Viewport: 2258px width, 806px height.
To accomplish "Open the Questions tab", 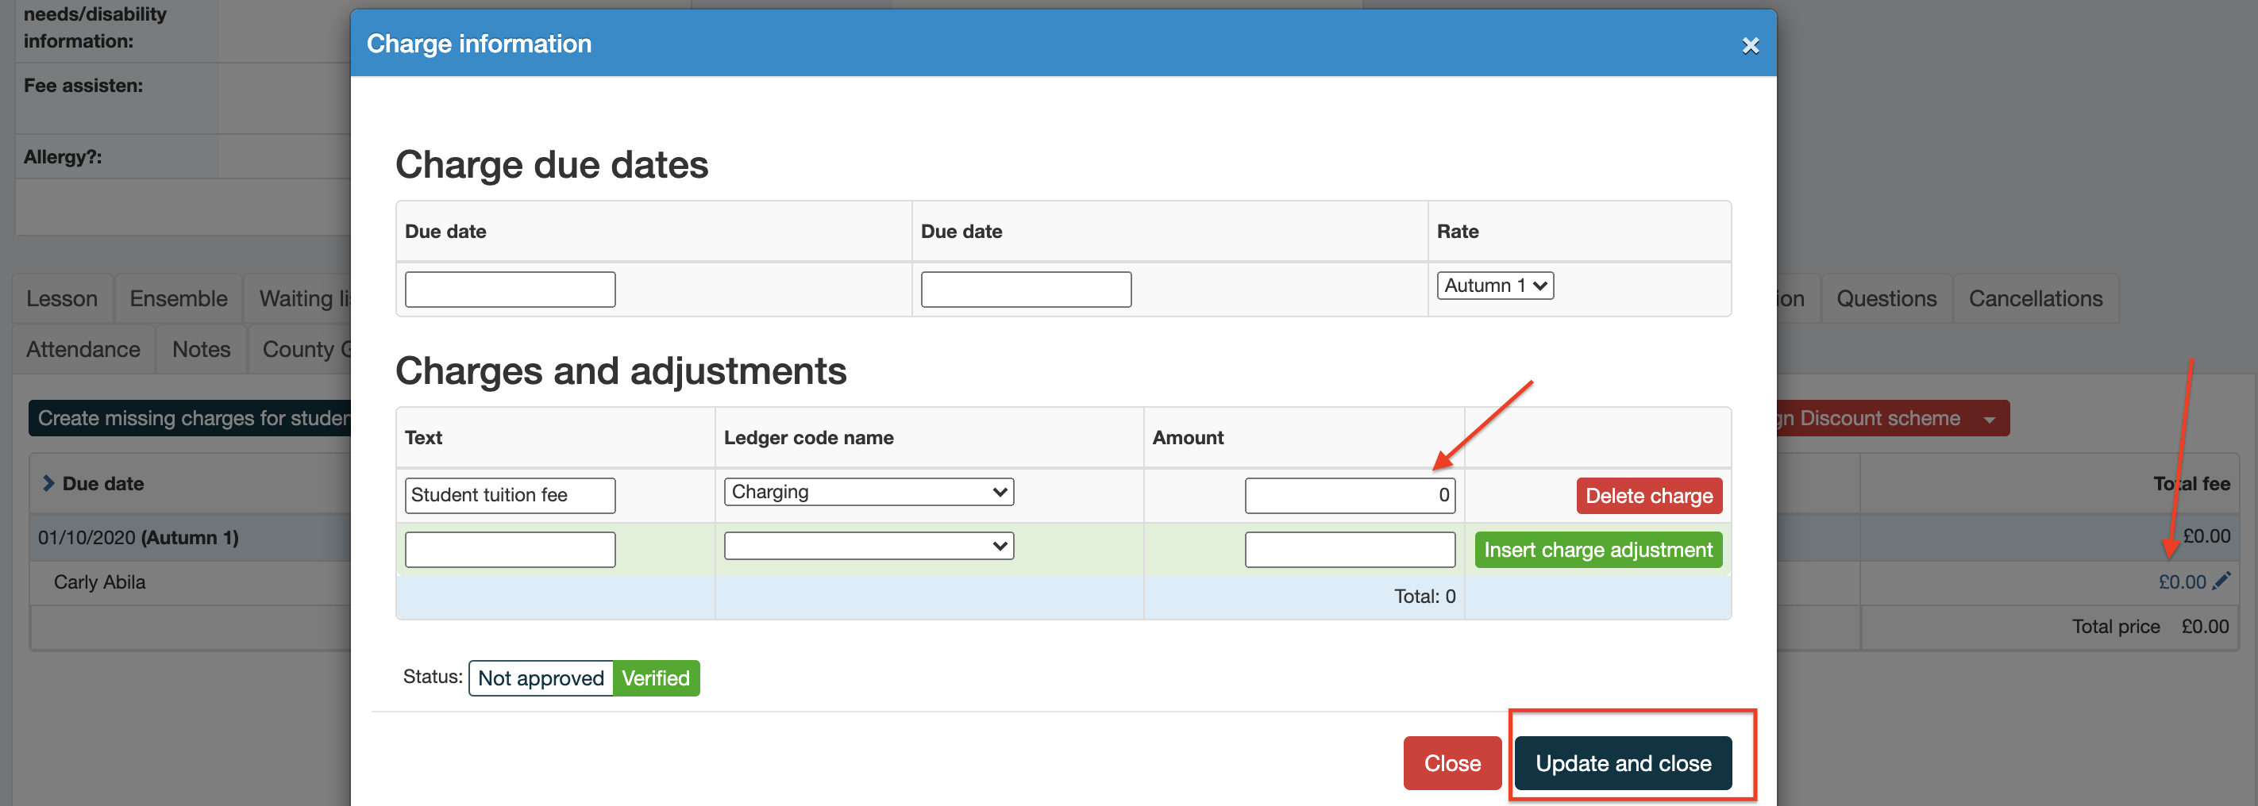I will [1886, 299].
